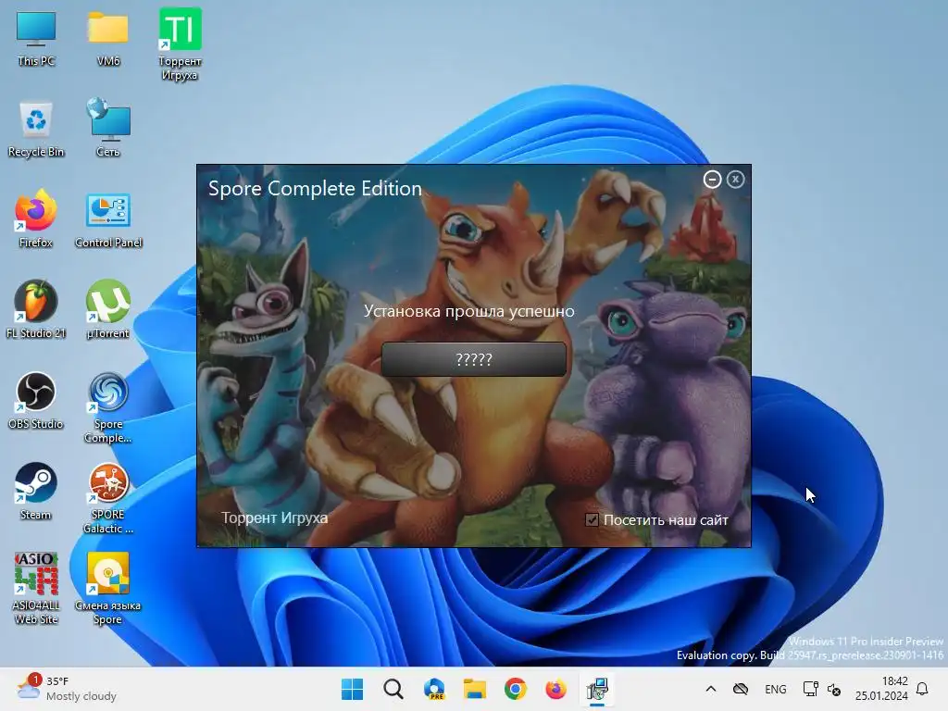
Task: Select the Recycle Bin icon
Action: click(x=36, y=130)
